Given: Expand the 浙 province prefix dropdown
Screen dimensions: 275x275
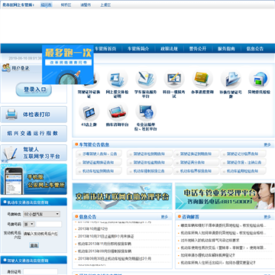Looking at the screenshot, I should click(29, 224).
